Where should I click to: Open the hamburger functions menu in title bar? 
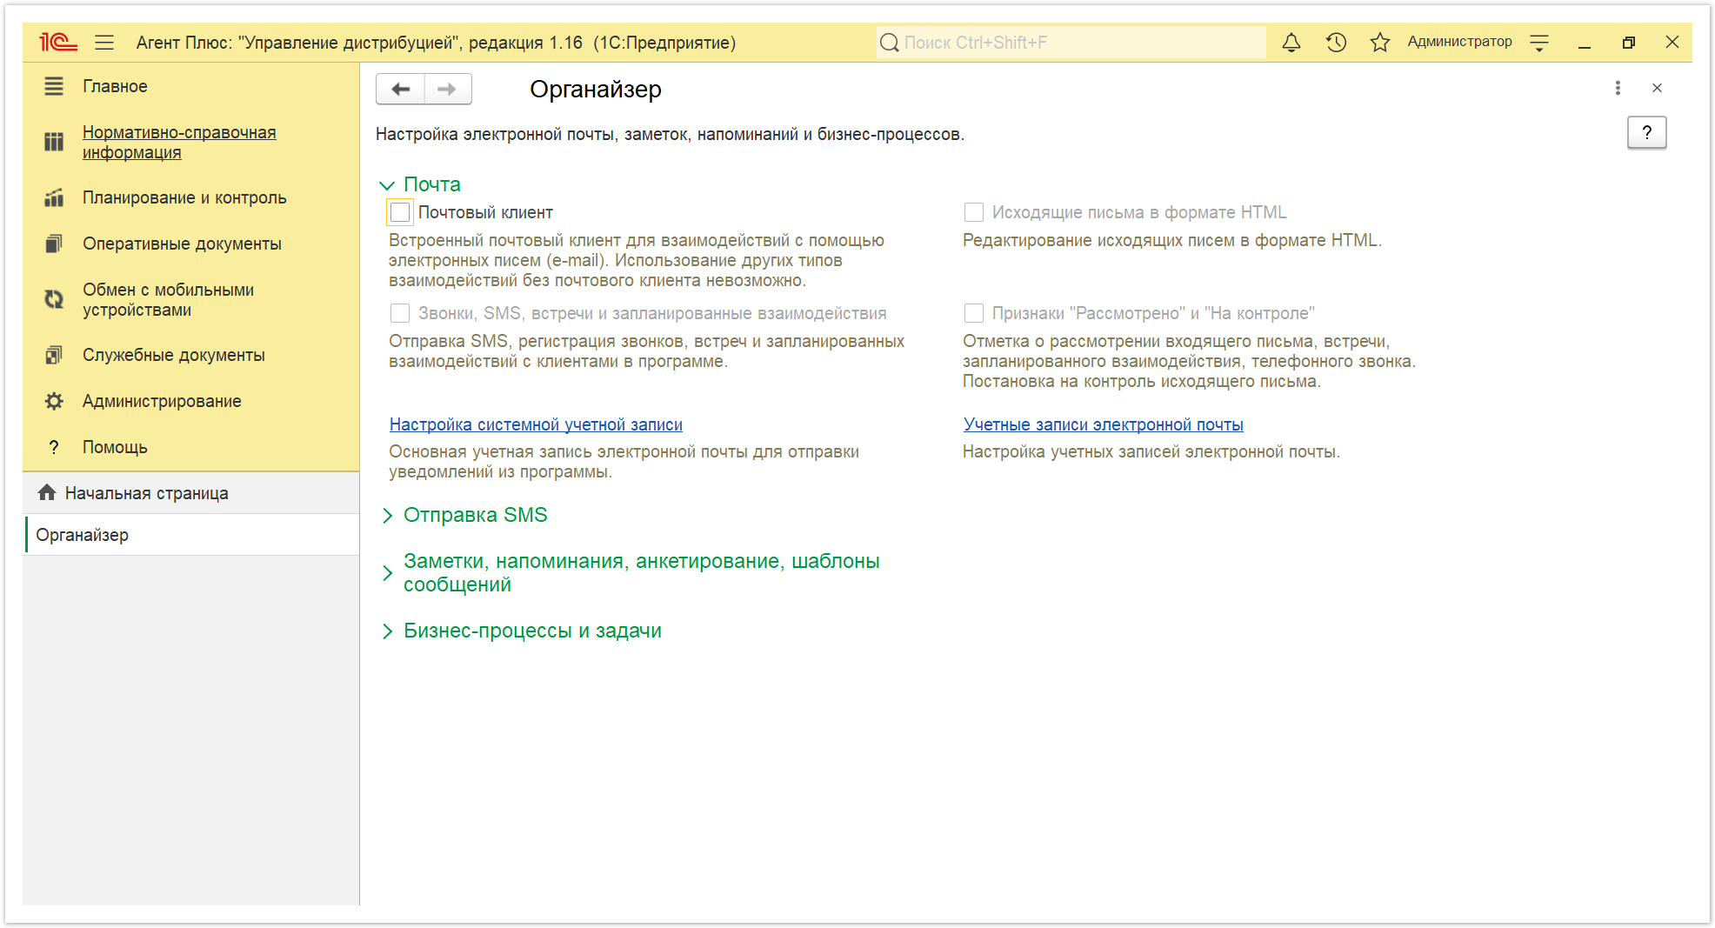104,42
